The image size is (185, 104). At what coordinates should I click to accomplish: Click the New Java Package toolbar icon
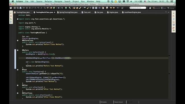pos(51,8)
